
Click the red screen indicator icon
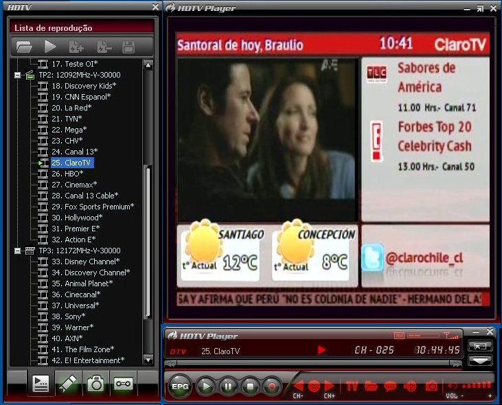(399, 336)
